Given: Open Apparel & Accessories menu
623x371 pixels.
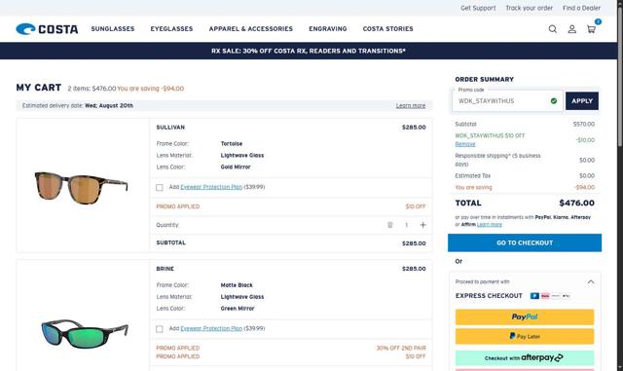Looking at the screenshot, I should pos(251,29).
